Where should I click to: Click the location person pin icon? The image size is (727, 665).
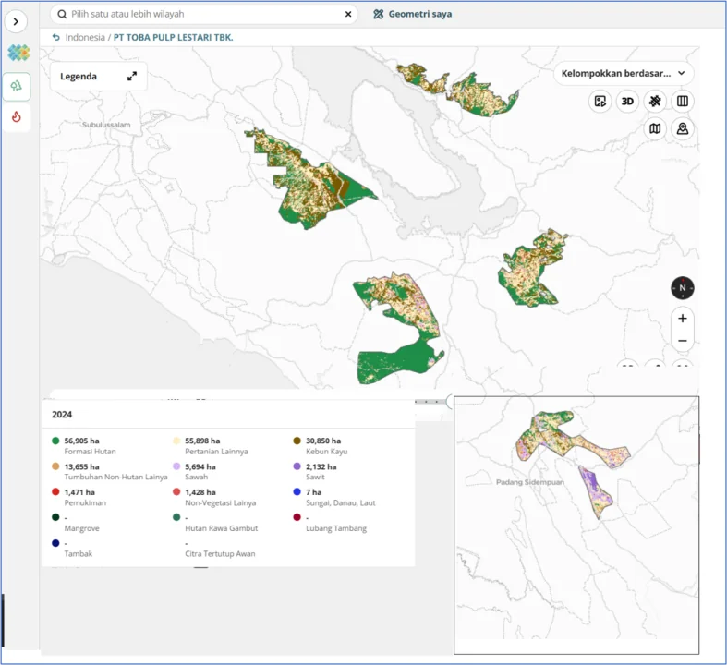(x=682, y=128)
